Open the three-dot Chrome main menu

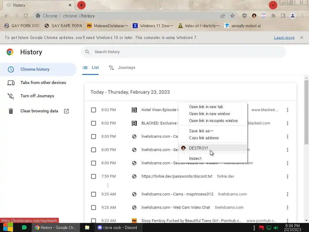click(x=302, y=16)
